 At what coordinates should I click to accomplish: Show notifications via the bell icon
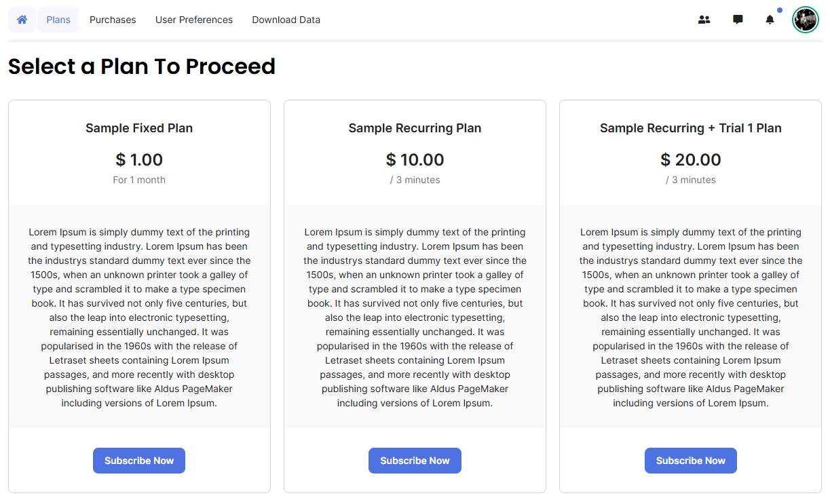(x=770, y=20)
